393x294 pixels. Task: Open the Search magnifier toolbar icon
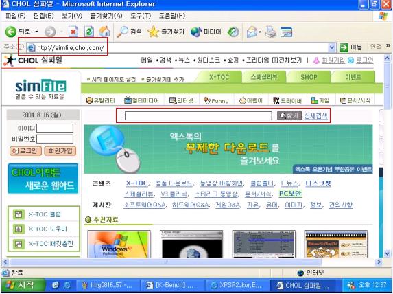(123, 32)
